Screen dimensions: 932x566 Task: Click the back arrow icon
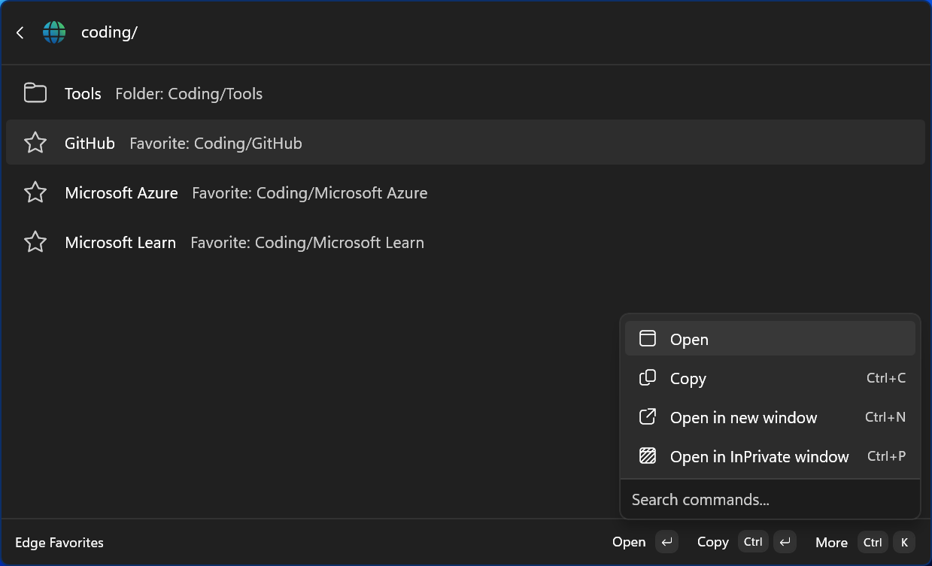pos(20,32)
